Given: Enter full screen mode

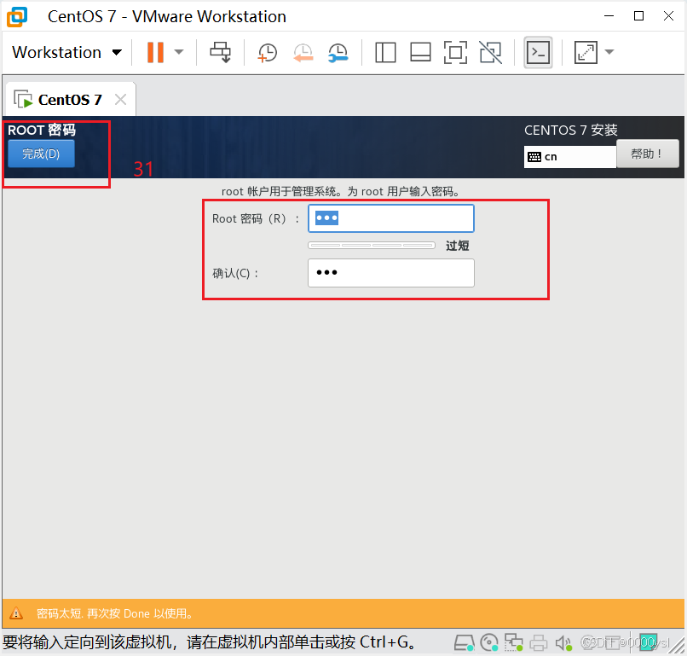Looking at the screenshot, I should (455, 53).
